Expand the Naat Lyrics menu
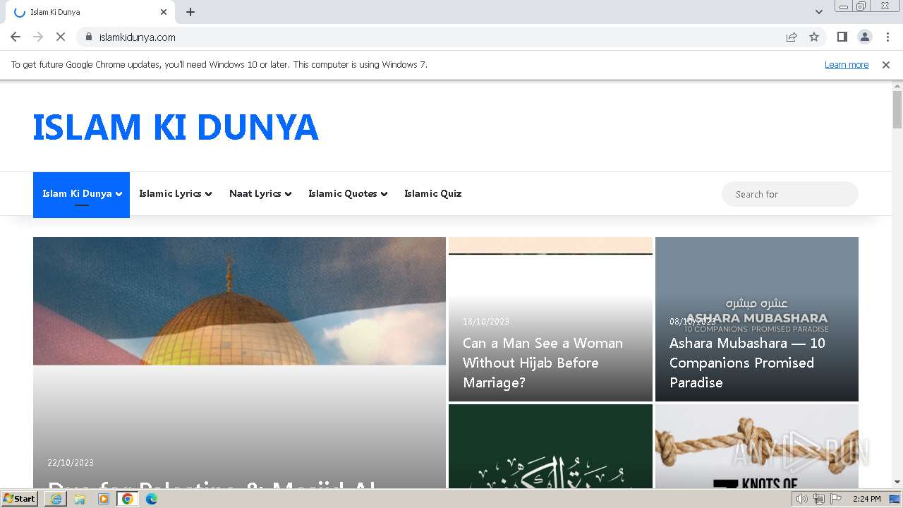 [x=260, y=193]
